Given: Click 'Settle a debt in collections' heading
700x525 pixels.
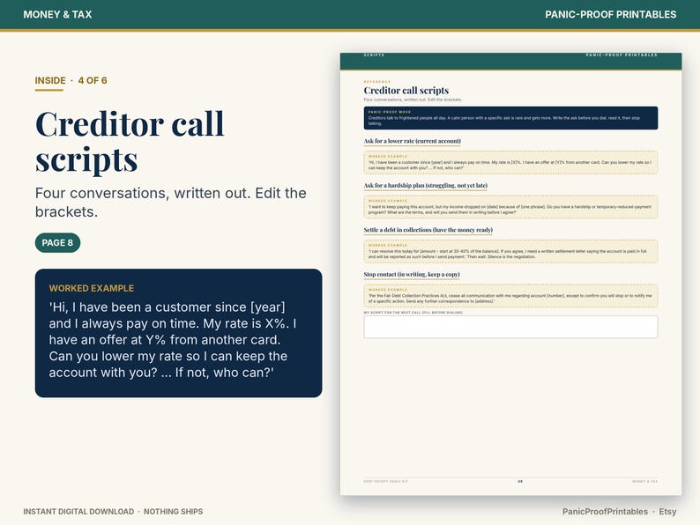Looking at the screenshot, I should 428,230.
